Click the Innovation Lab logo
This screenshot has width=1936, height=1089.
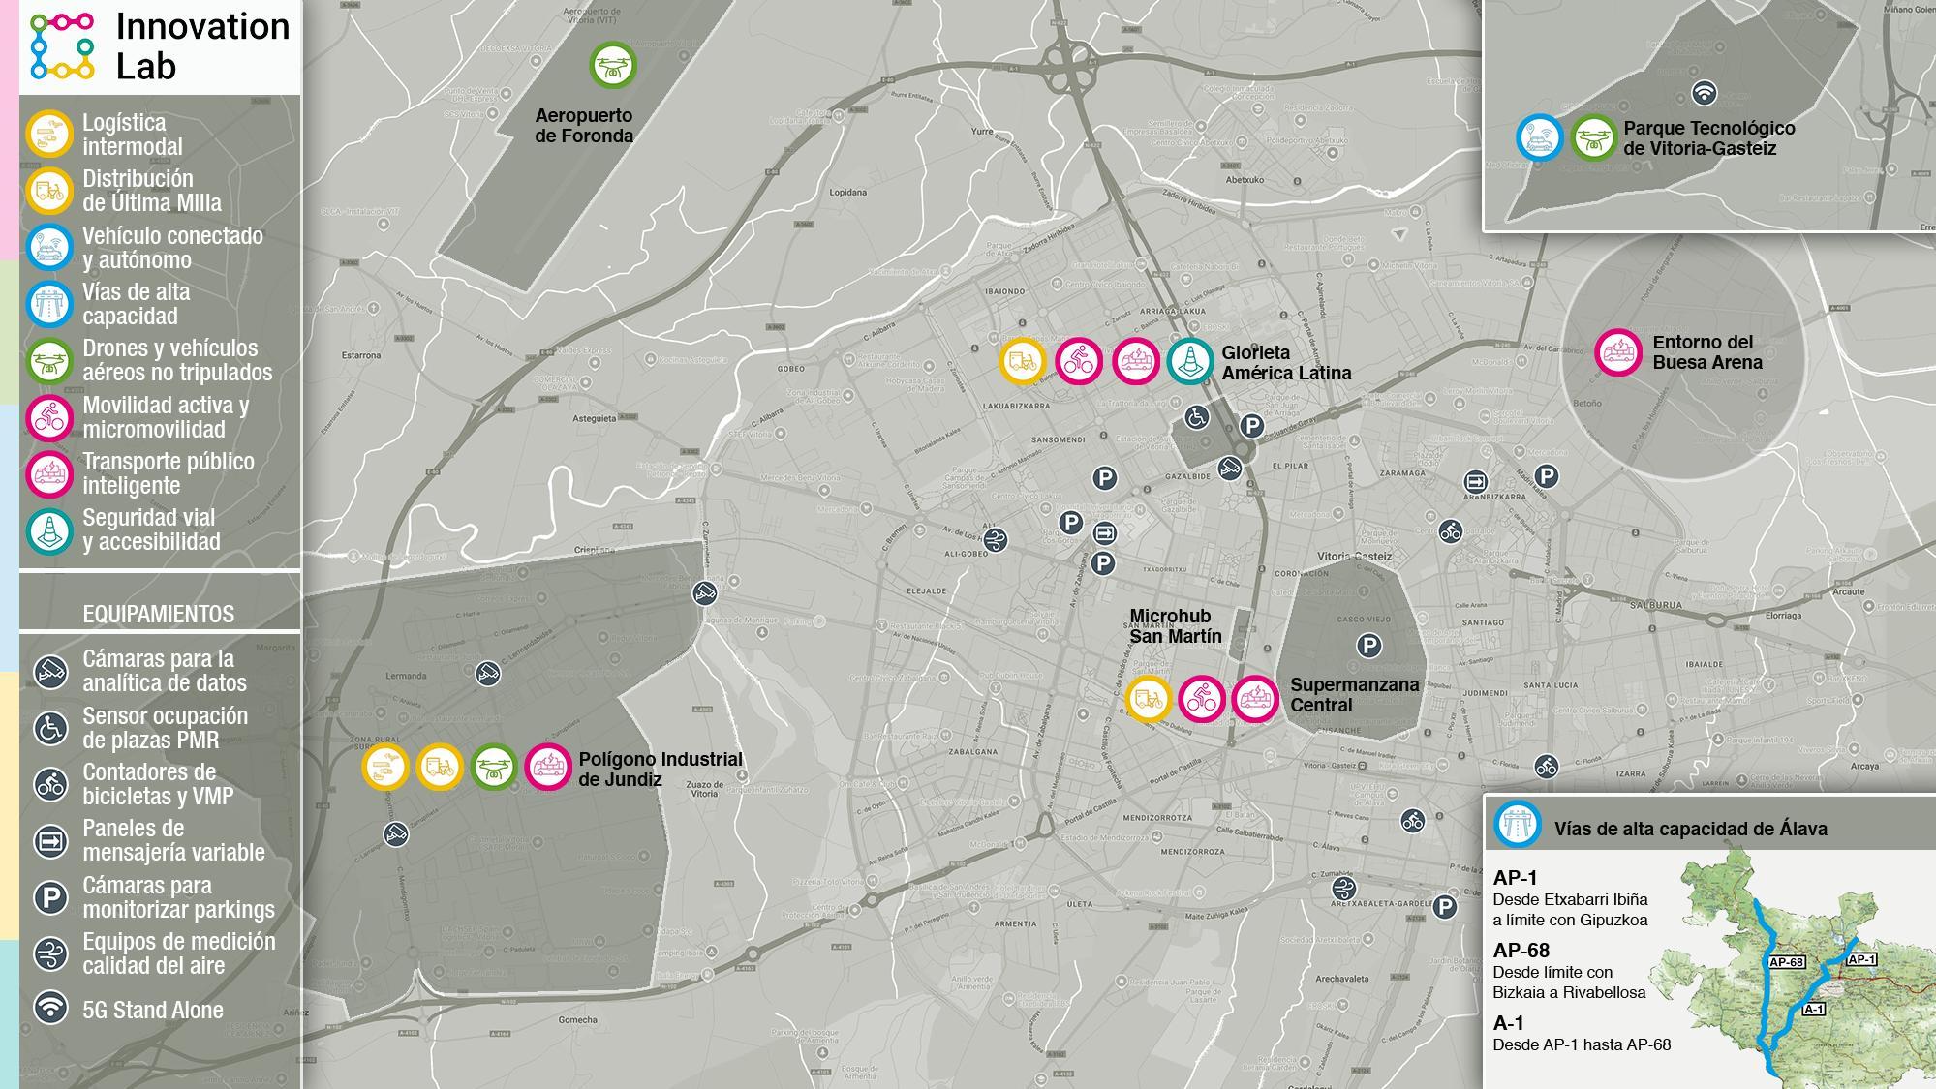coord(63,45)
